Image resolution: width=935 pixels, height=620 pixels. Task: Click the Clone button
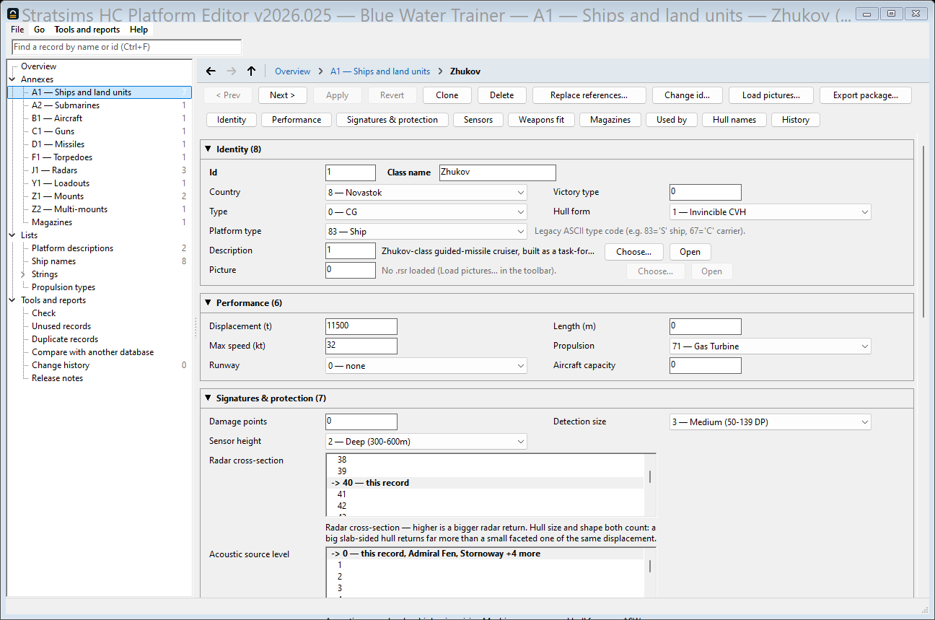[x=447, y=95]
